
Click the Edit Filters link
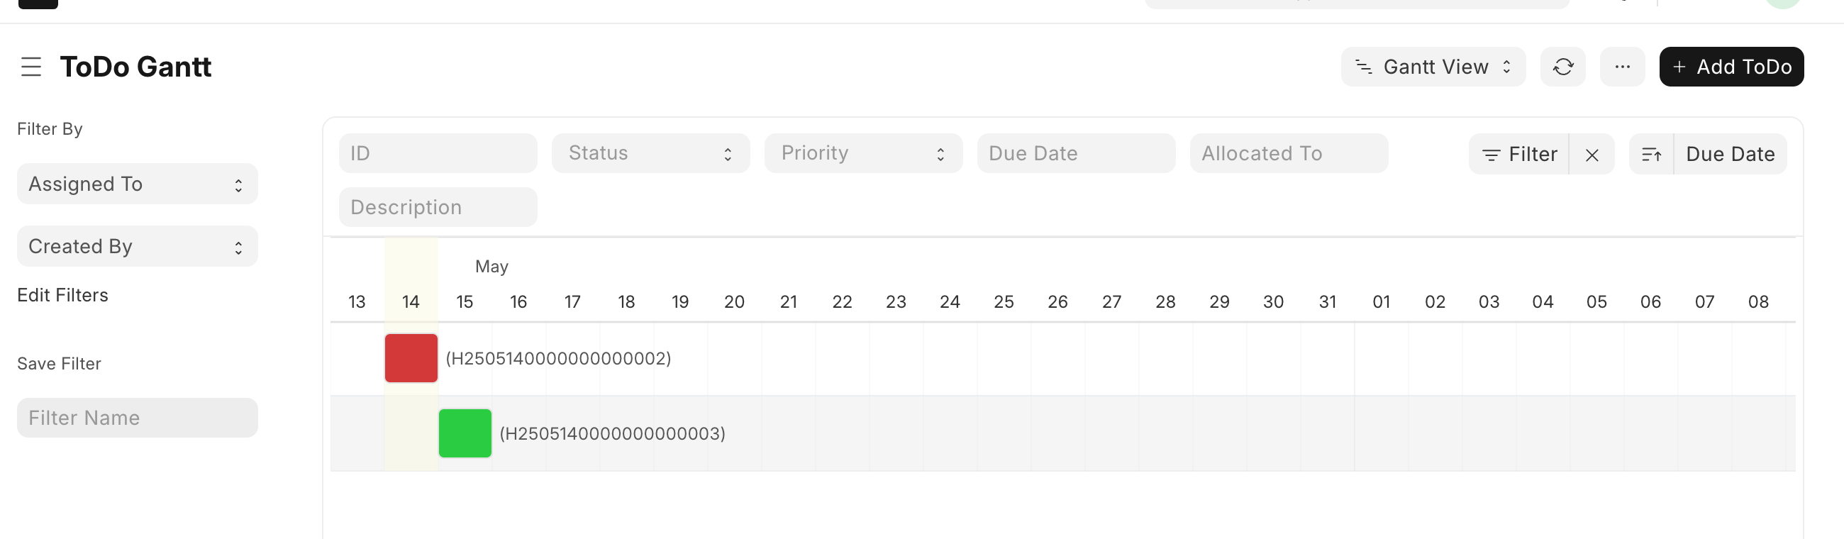point(63,296)
